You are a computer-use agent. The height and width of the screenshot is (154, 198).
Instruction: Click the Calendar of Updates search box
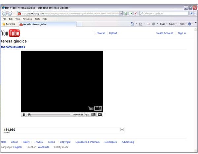click(164, 13)
